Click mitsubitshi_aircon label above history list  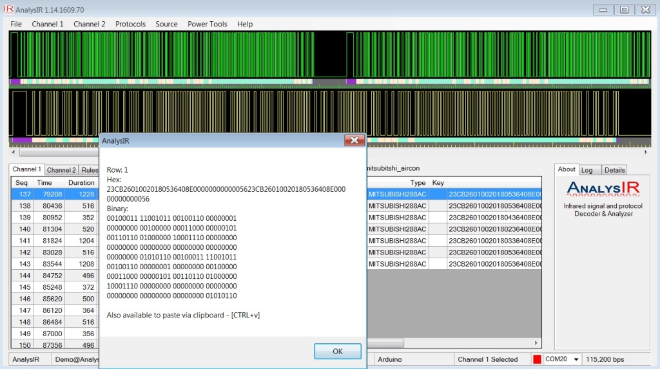[393, 168]
